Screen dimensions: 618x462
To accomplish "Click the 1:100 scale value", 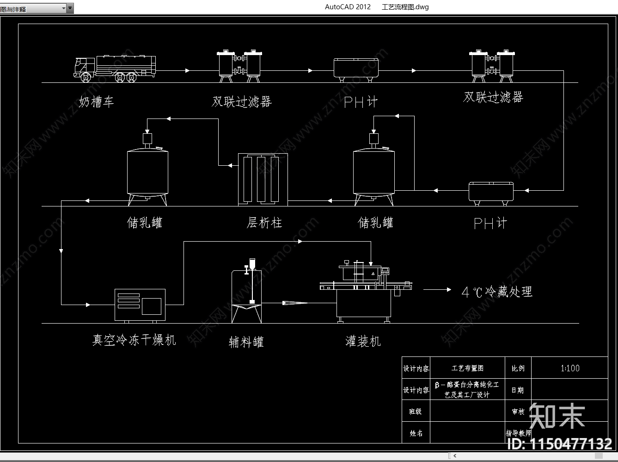I will click(x=570, y=368).
